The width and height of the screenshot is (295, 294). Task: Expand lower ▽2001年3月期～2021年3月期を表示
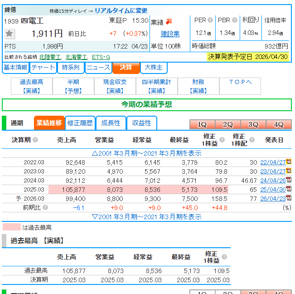pos(146,217)
